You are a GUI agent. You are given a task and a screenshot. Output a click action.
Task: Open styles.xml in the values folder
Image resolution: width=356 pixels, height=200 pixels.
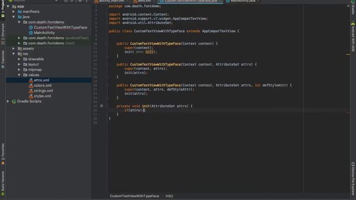[x=42, y=96]
